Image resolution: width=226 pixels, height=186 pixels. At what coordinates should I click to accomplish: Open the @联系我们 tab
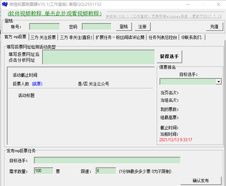point(192,37)
